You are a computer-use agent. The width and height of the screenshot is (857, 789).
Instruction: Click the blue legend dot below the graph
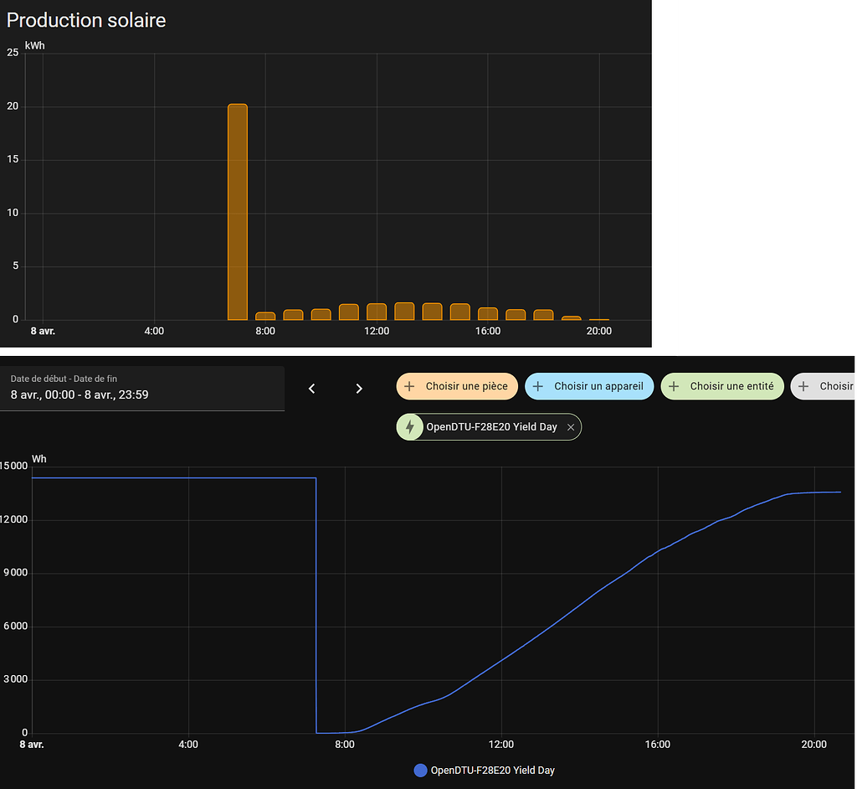coord(420,770)
